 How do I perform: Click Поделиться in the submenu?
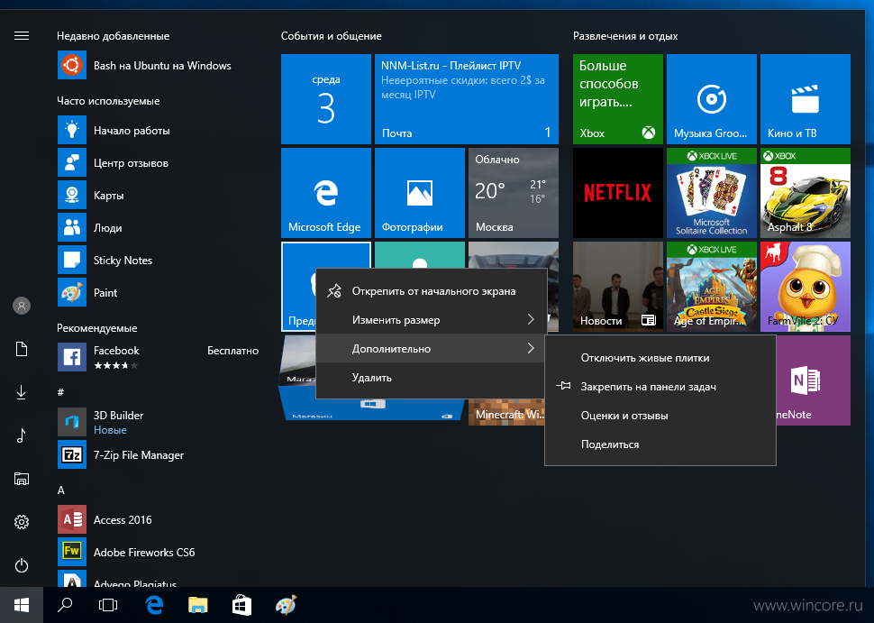pos(660,444)
